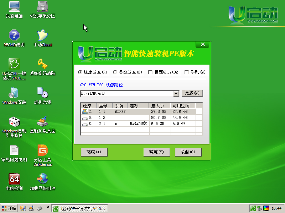Click the 更多(M) button
Image resolution: width=285 pixels, height=213 pixels.
coord(192,93)
